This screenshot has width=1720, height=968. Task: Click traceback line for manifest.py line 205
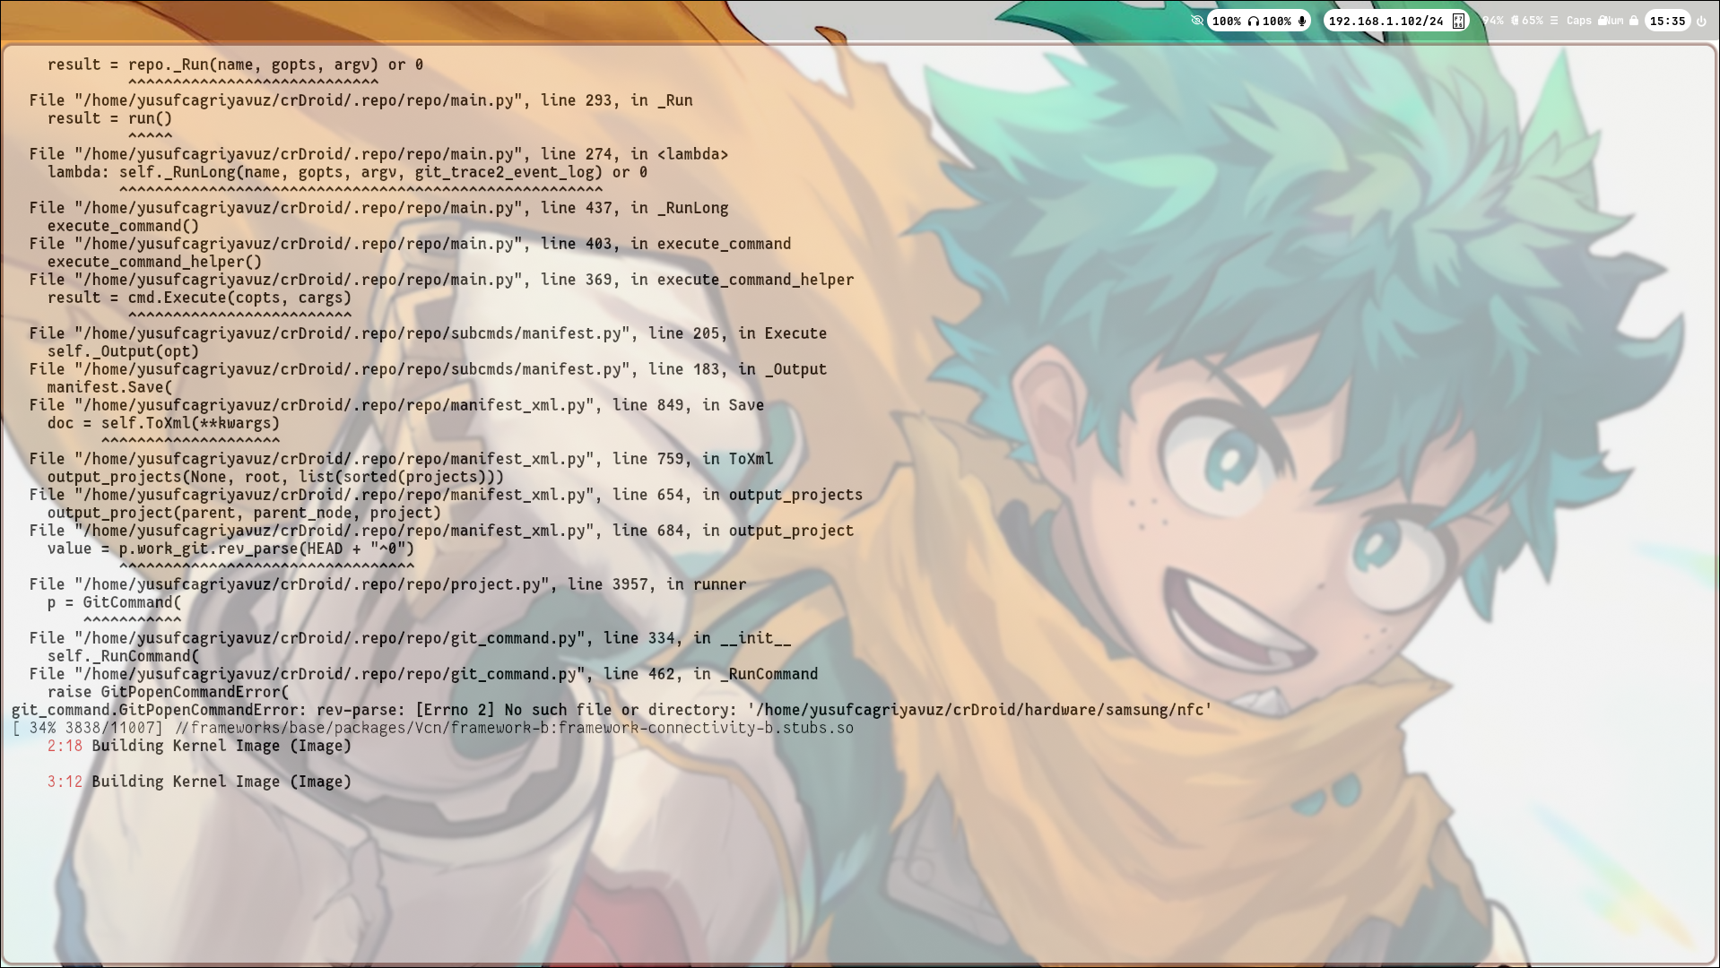coord(428,333)
